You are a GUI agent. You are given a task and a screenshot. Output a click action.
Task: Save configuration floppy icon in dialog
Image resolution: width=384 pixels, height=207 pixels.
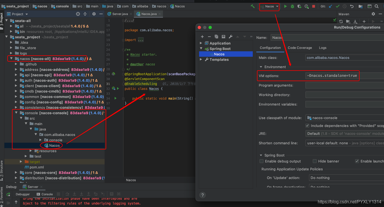click(224, 37)
